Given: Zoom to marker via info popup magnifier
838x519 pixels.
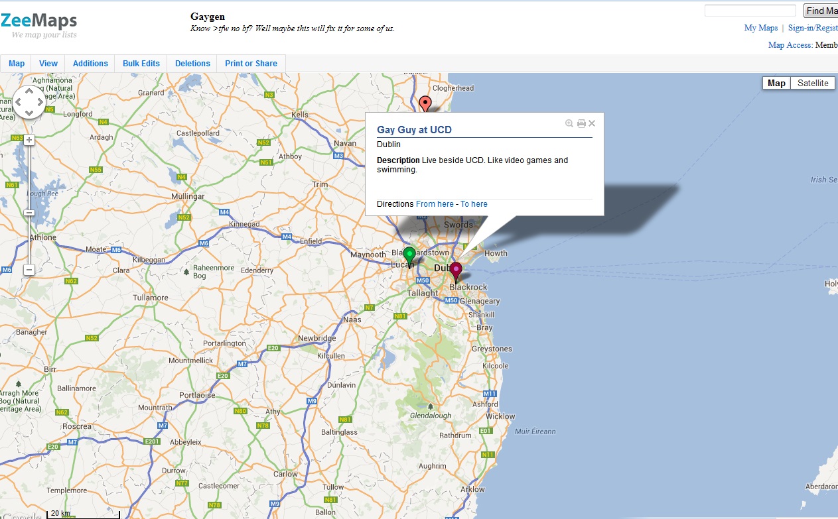Looking at the screenshot, I should 569,123.
